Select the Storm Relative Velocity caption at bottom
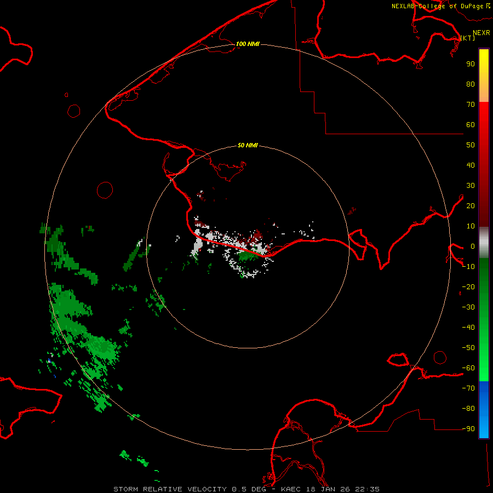This screenshot has width=493, height=493. (246, 489)
